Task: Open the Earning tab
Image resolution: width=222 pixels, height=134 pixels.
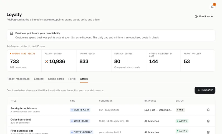Action: pyautogui.click(x=39, y=79)
